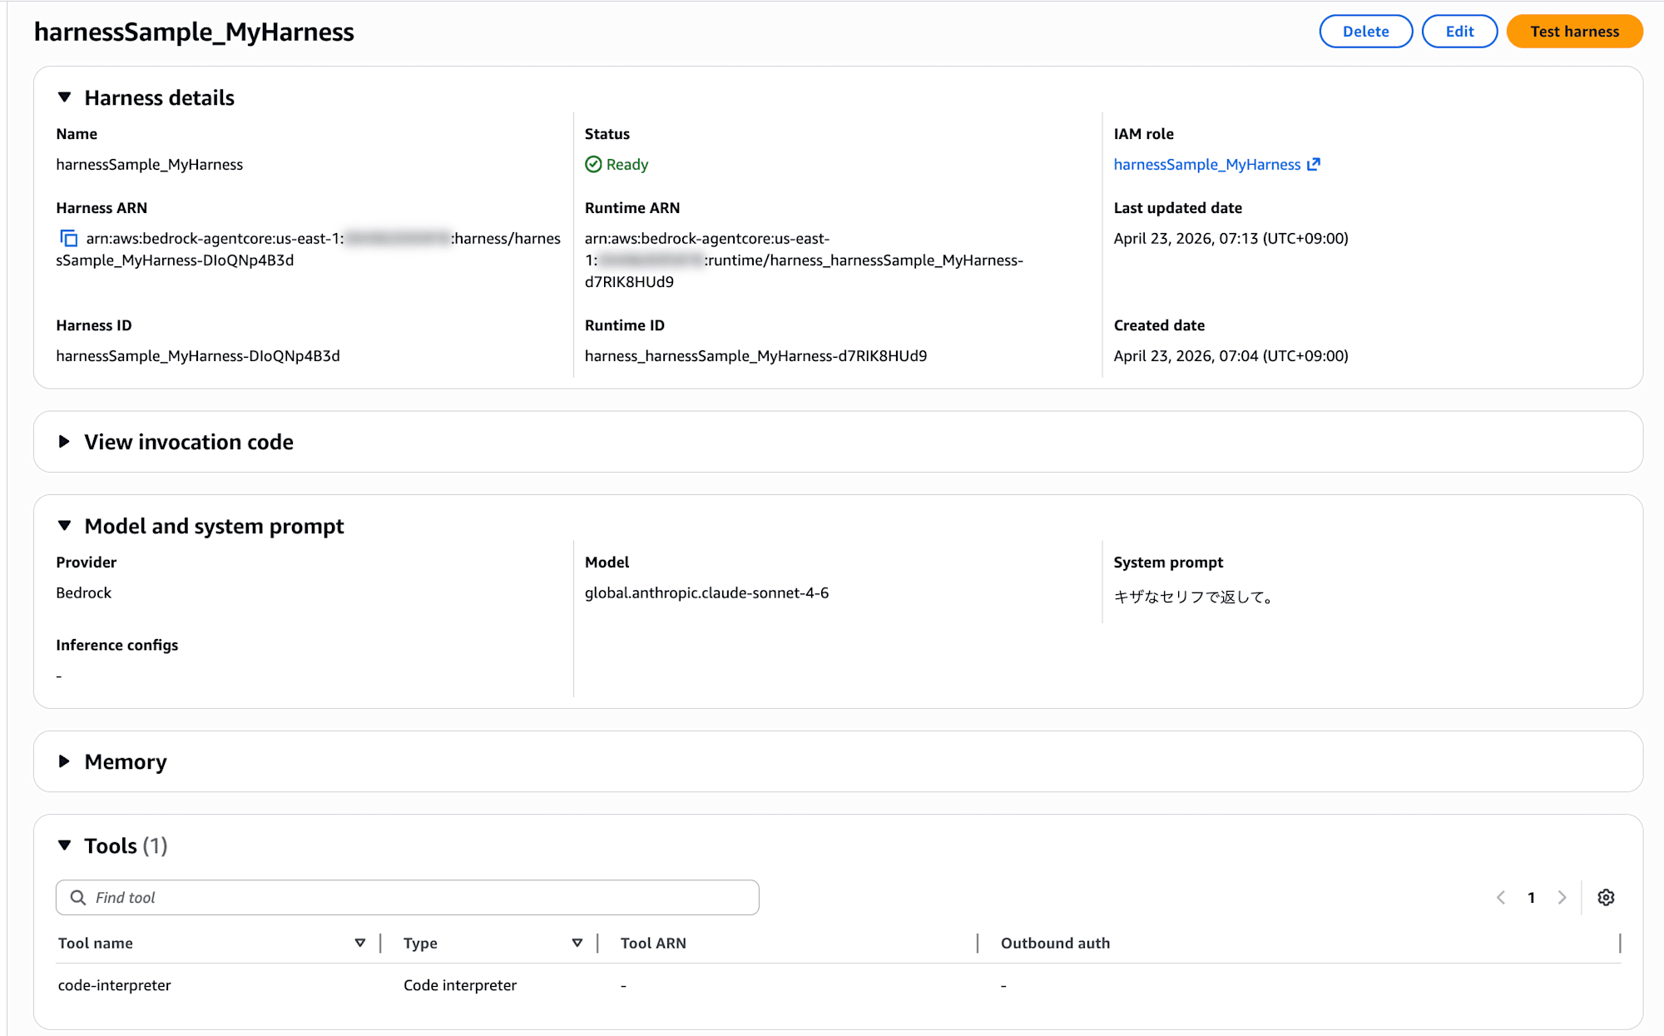Screen dimensions: 1664x1036
Task: Collapse the Harness details section
Action: coord(65,97)
